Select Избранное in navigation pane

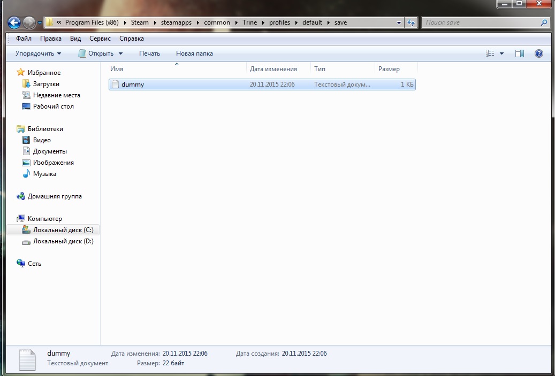tap(44, 73)
